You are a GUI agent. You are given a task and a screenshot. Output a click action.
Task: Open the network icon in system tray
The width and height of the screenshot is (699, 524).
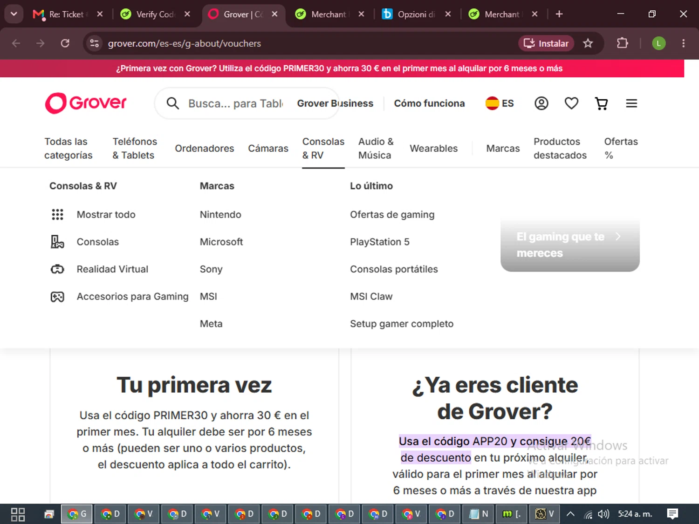[x=588, y=514]
